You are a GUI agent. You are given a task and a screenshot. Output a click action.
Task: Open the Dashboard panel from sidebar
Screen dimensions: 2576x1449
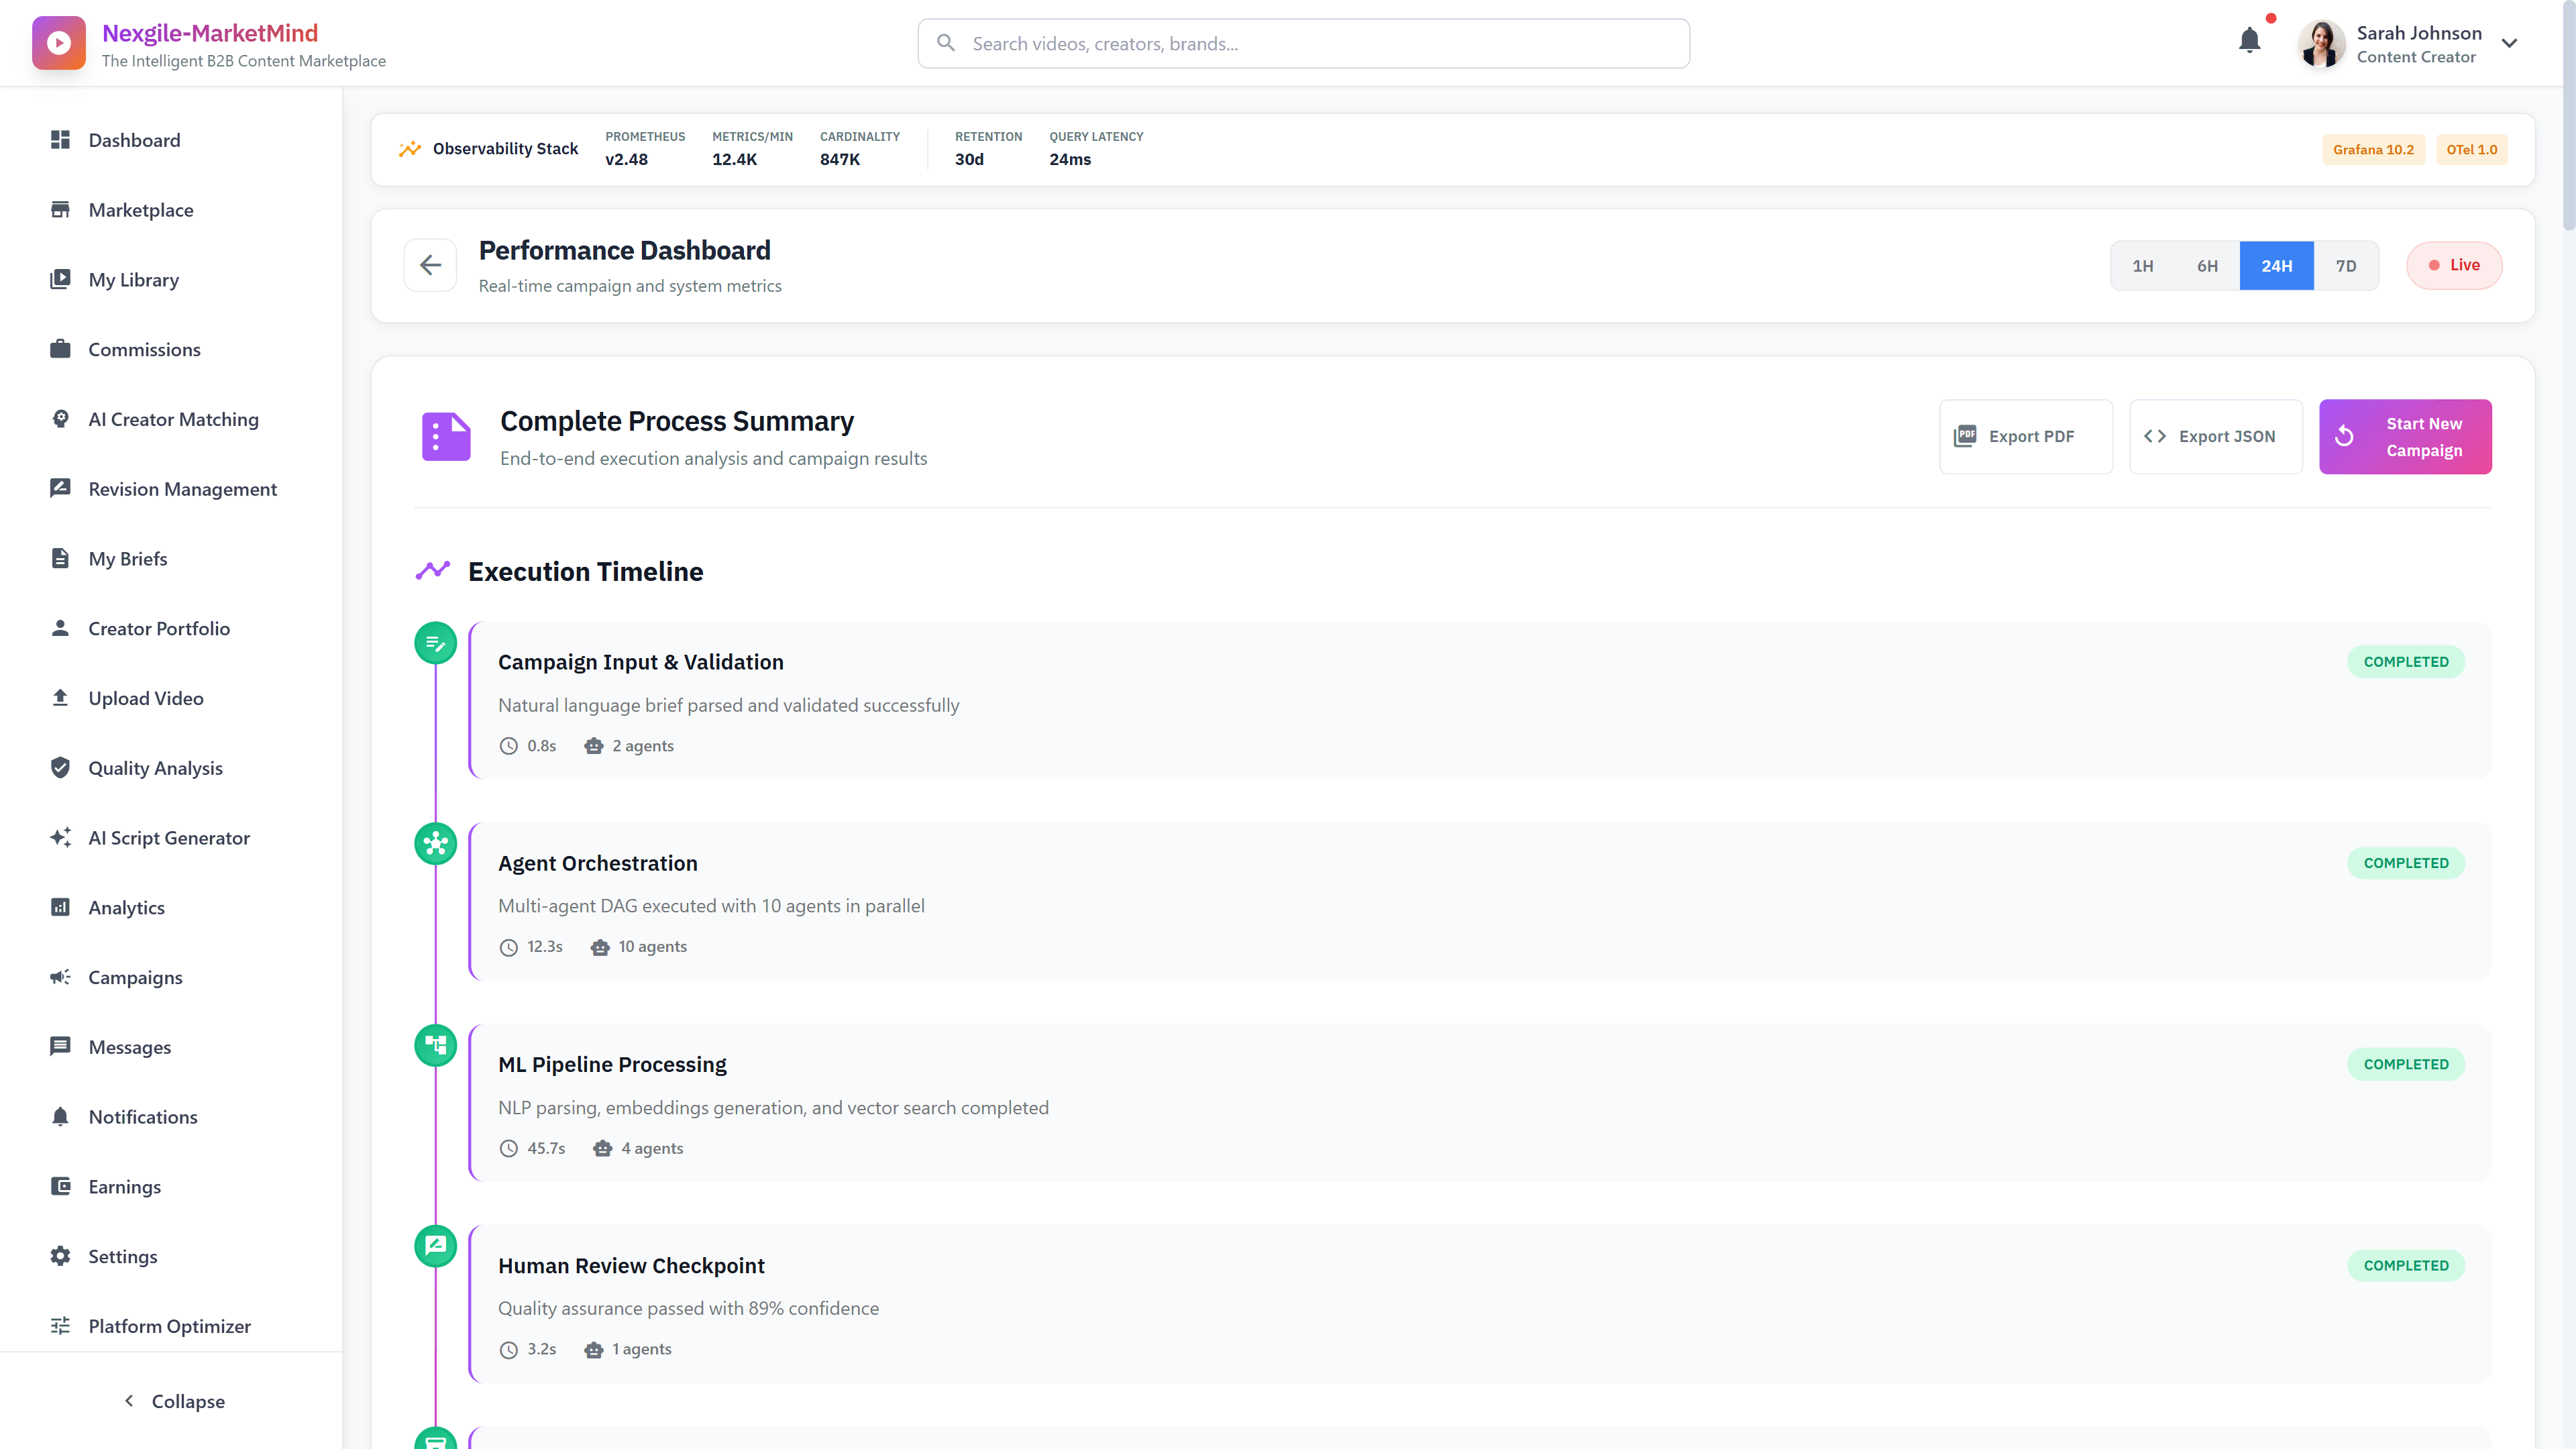coord(134,140)
